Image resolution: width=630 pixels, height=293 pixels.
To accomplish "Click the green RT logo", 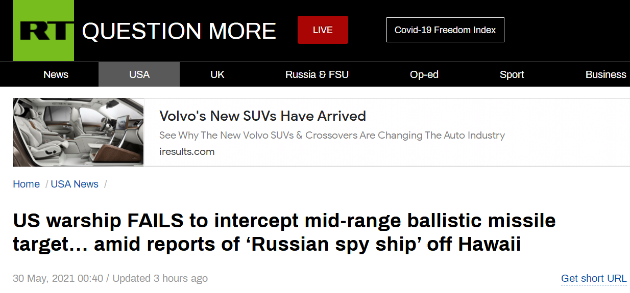I will (43, 31).
